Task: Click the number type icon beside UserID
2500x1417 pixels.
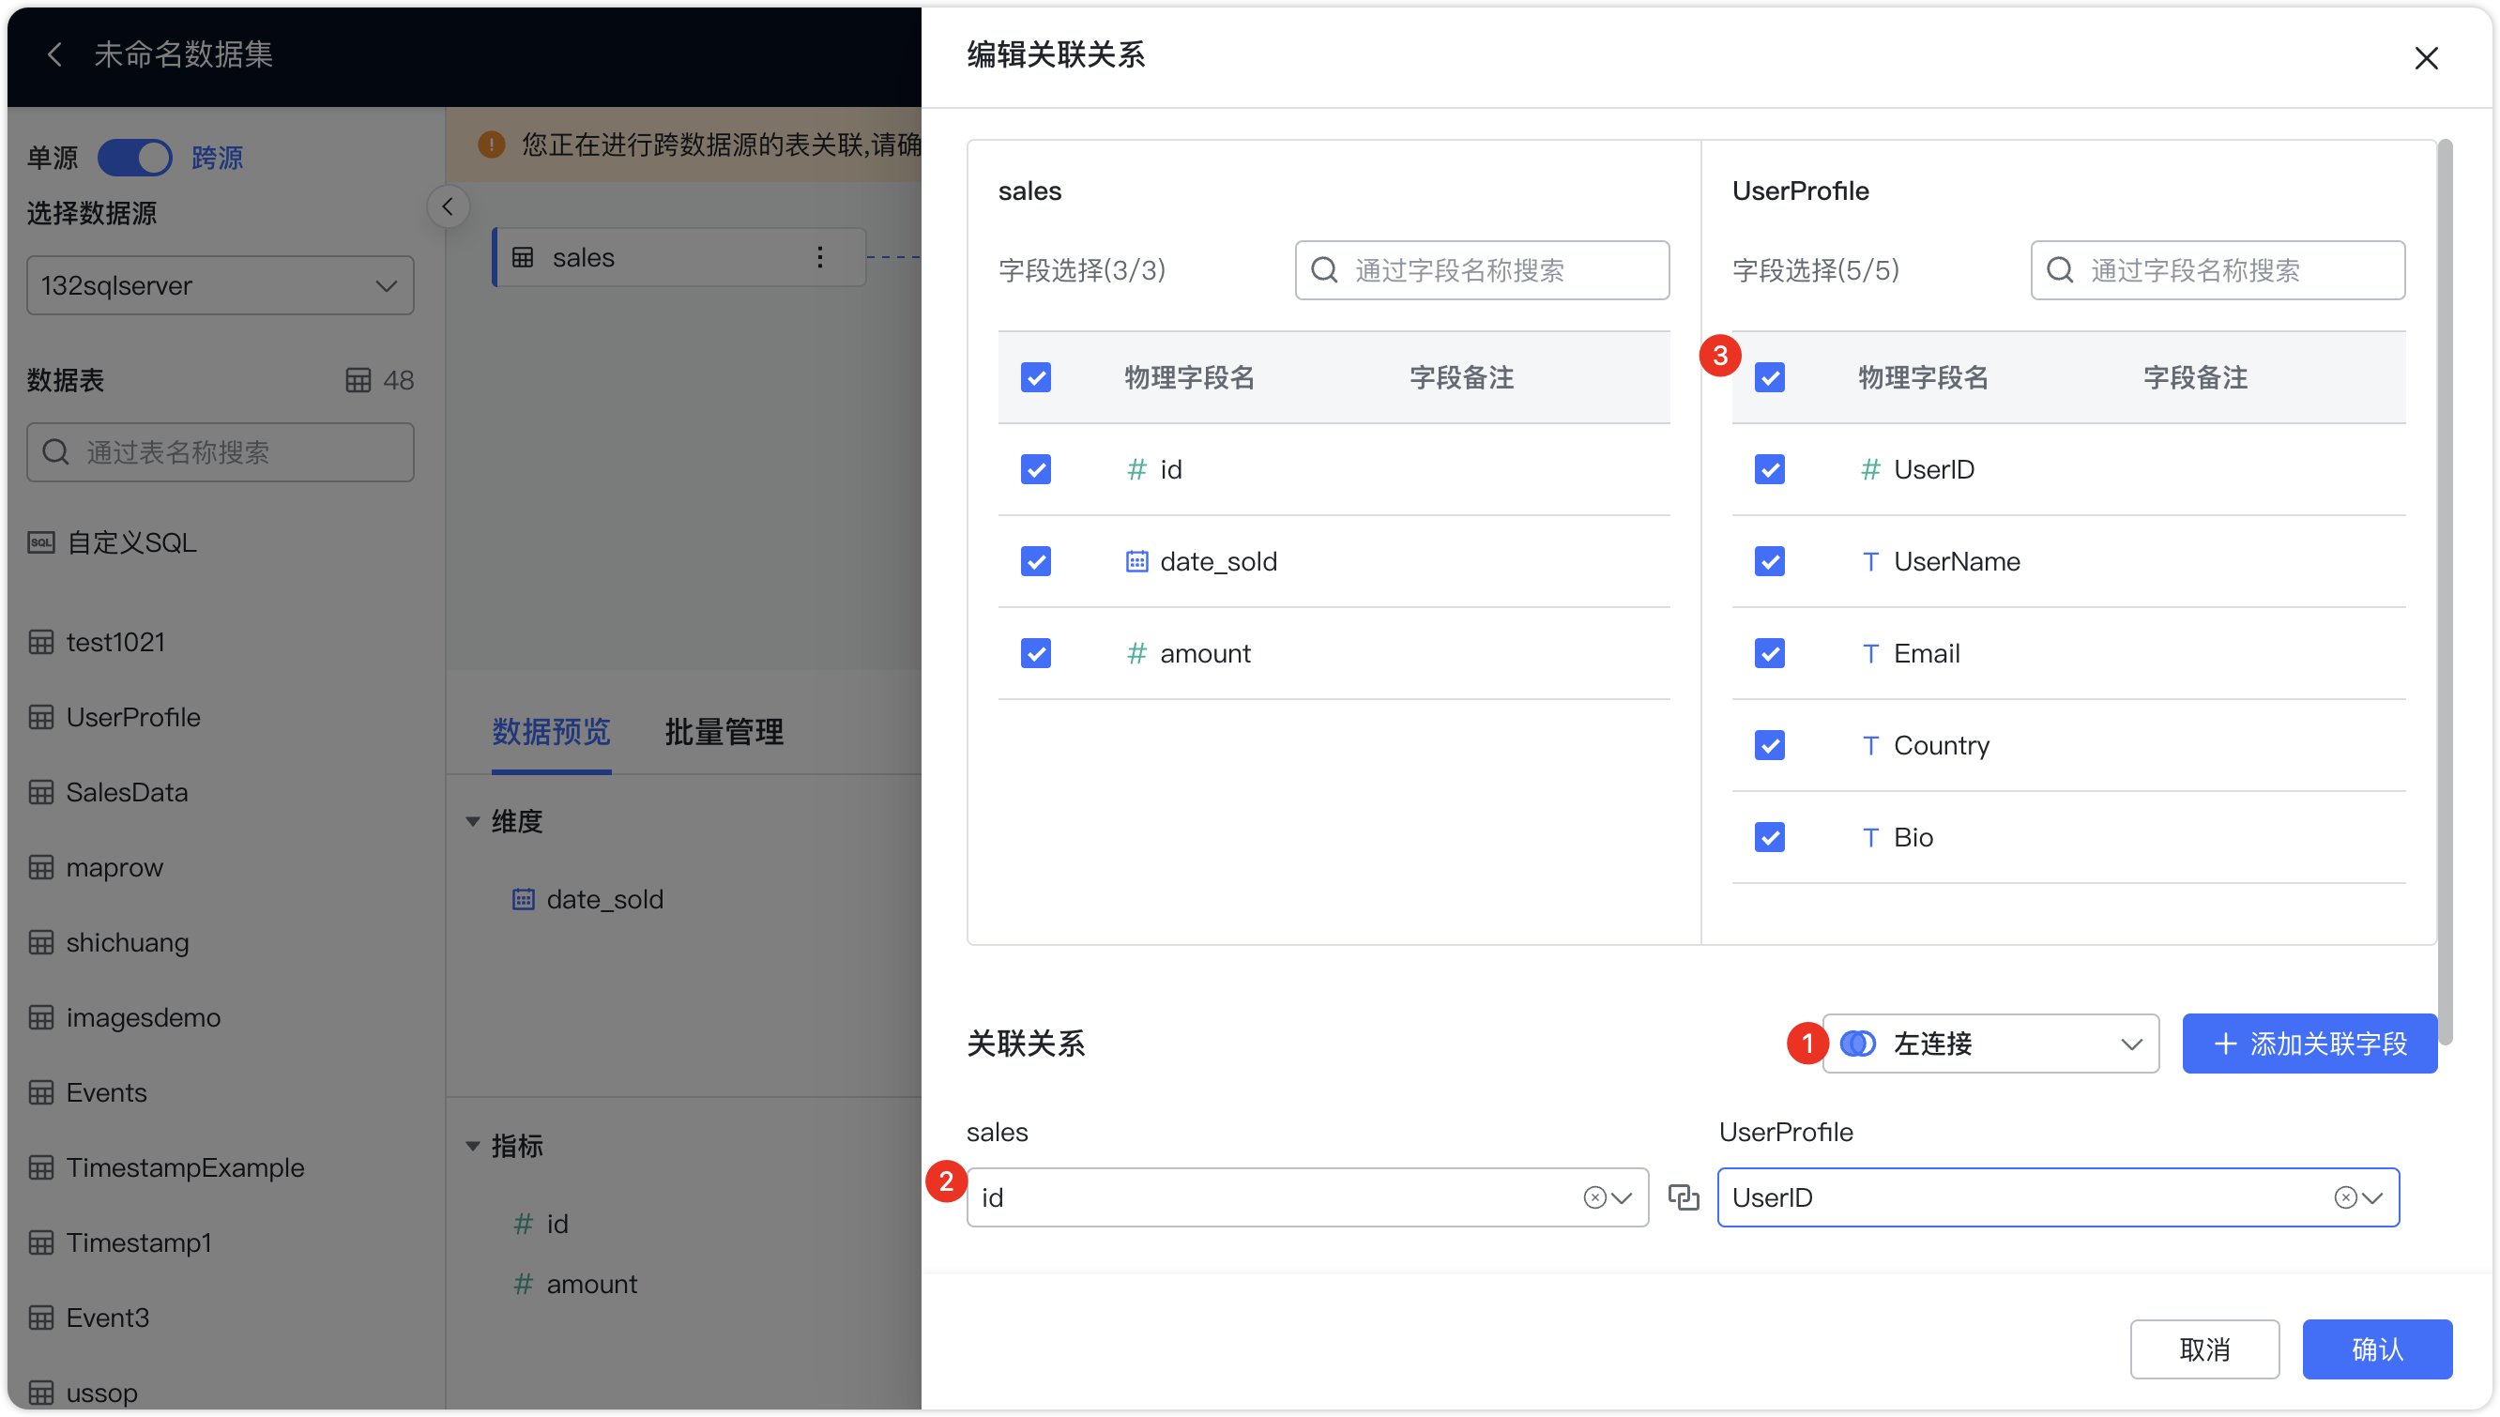Action: click(1869, 469)
